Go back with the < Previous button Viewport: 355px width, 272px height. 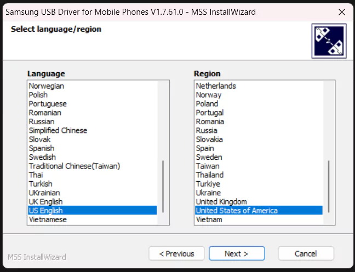tap(176, 253)
